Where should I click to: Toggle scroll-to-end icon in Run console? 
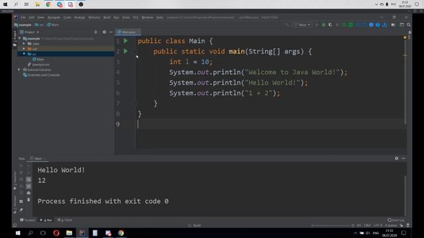pyautogui.click(x=28, y=186)
